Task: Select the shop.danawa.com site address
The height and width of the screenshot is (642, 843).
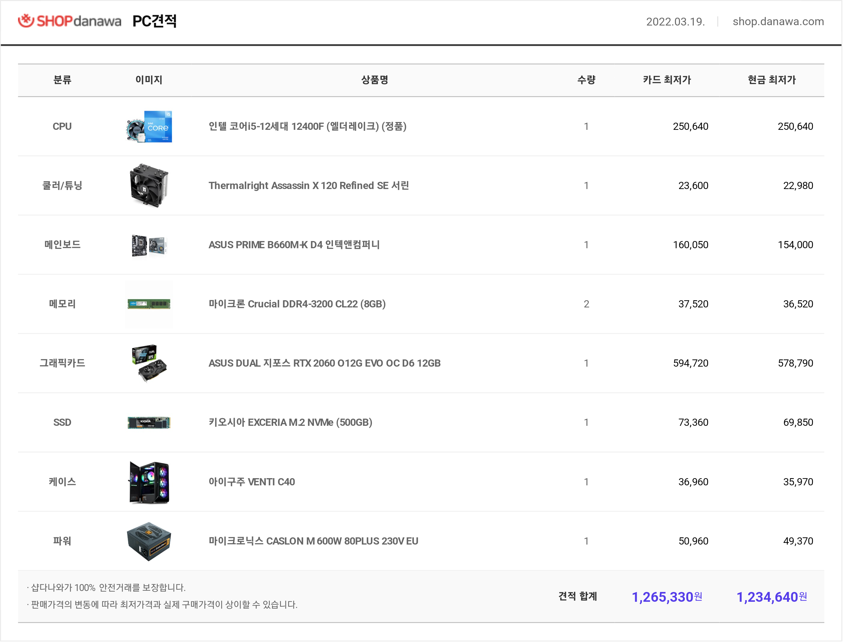Action: pos(779,21)
